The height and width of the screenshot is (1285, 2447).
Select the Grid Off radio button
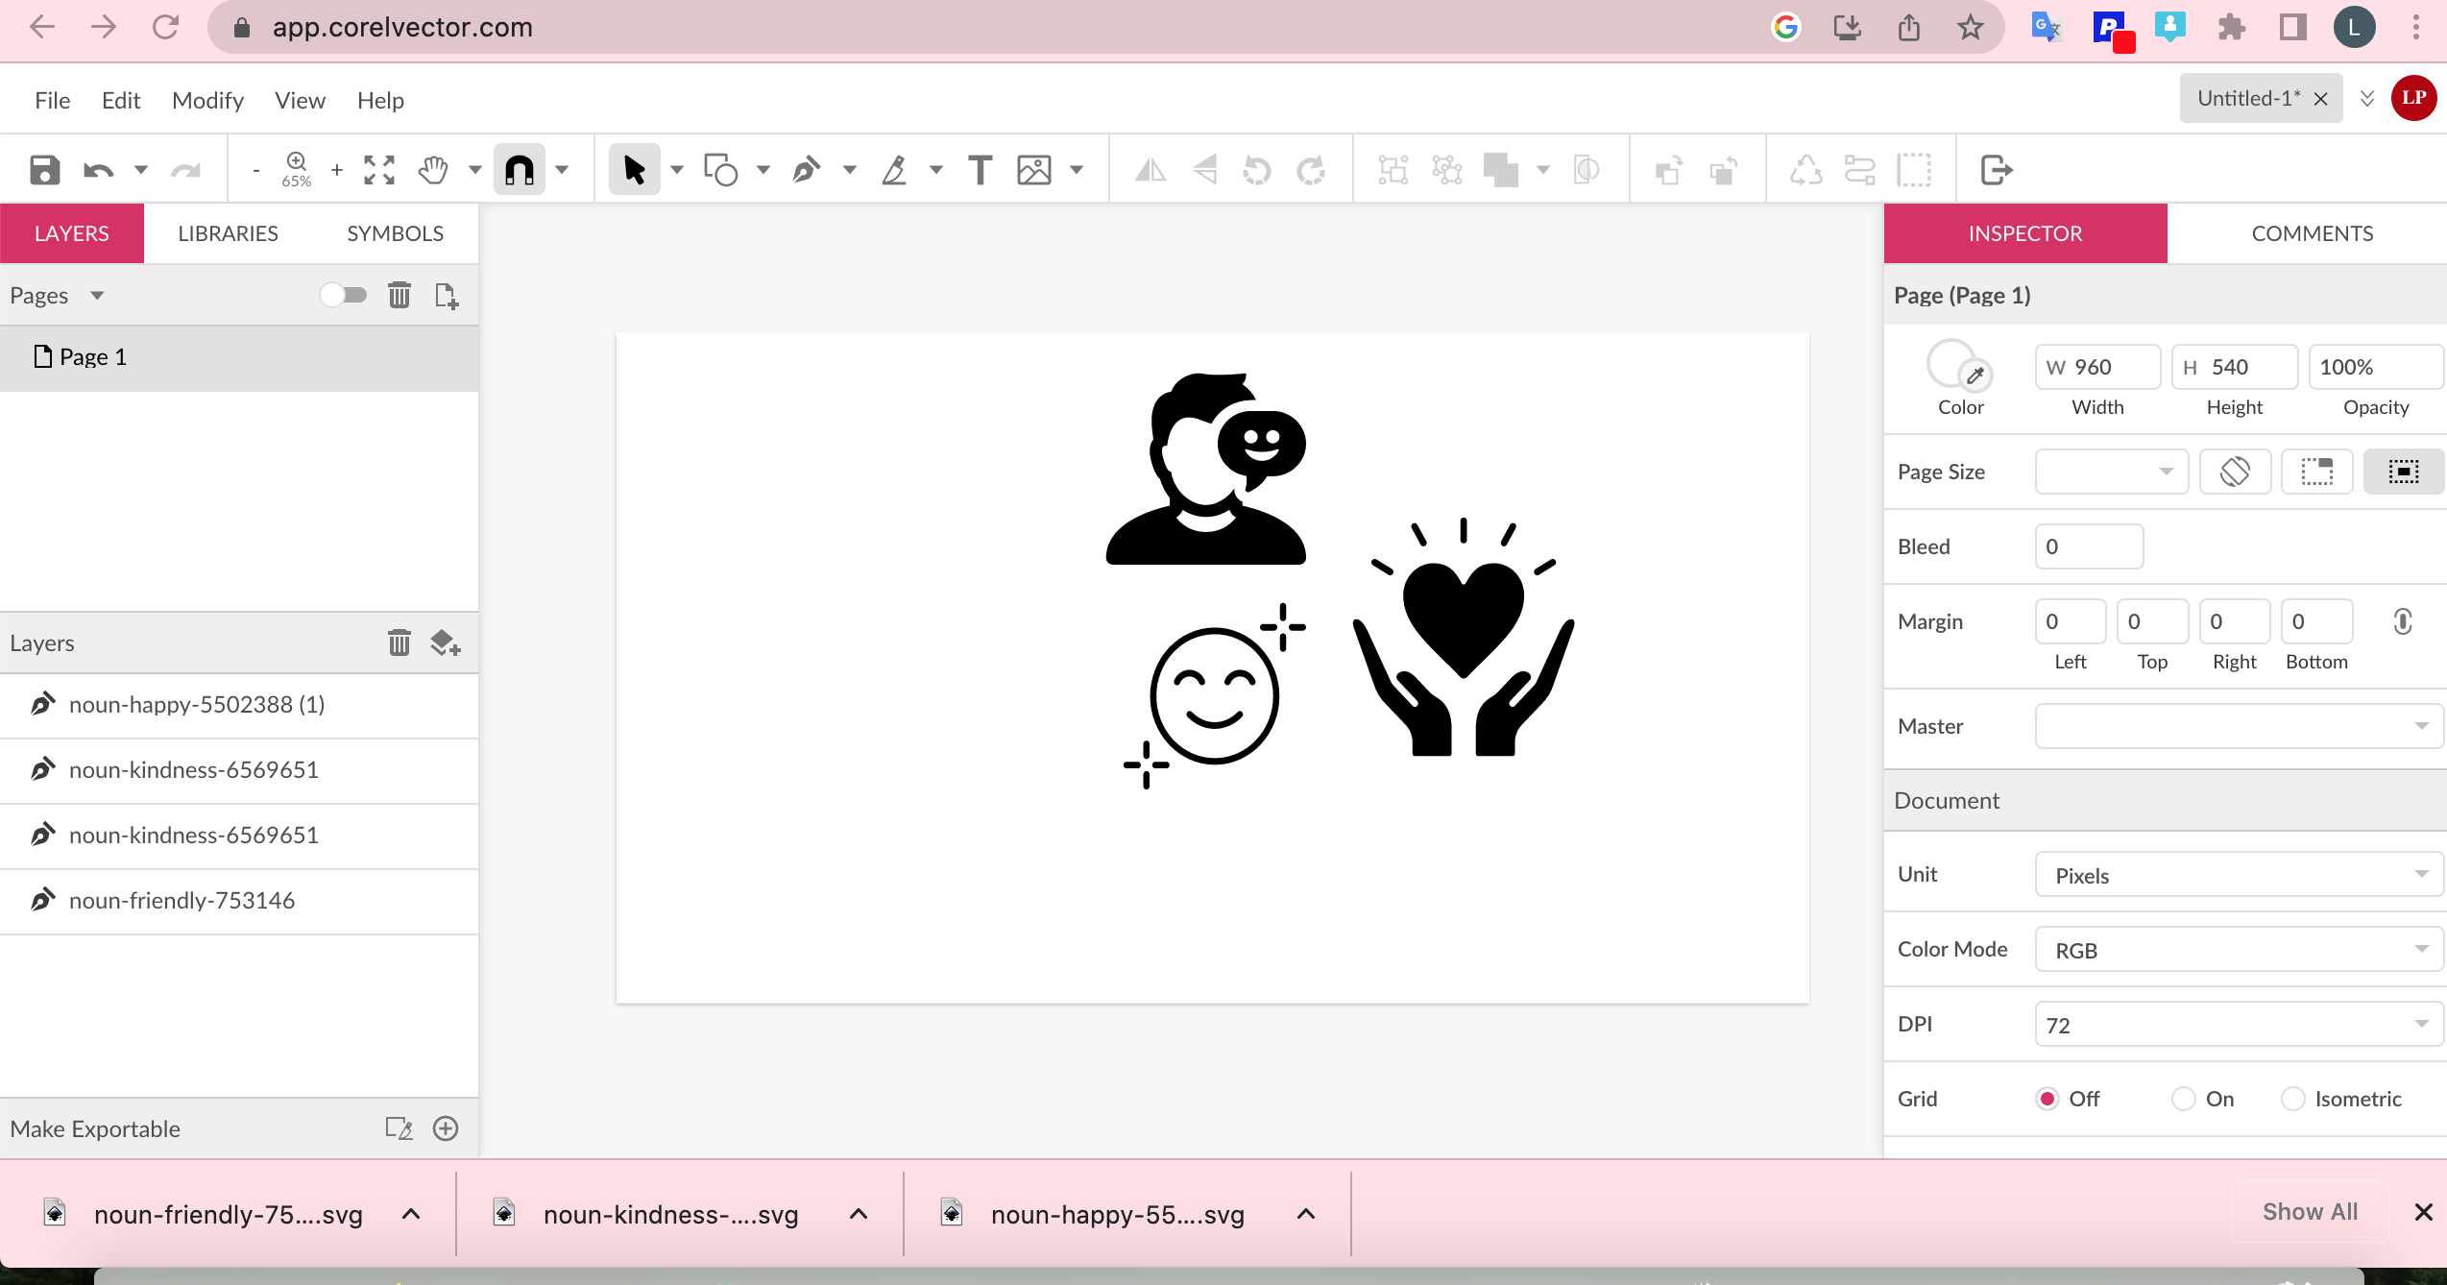pos(2047,1099)
